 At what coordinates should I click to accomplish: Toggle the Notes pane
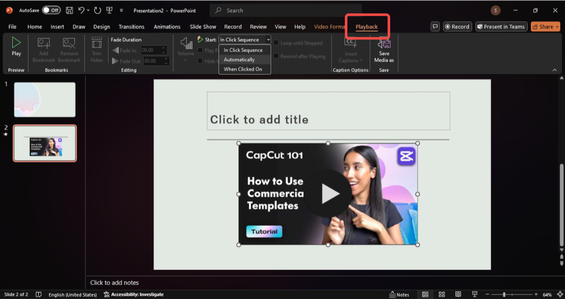(399, 295)
